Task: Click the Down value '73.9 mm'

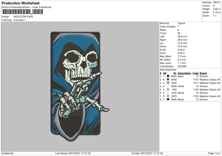Action: tap(182, 46)
